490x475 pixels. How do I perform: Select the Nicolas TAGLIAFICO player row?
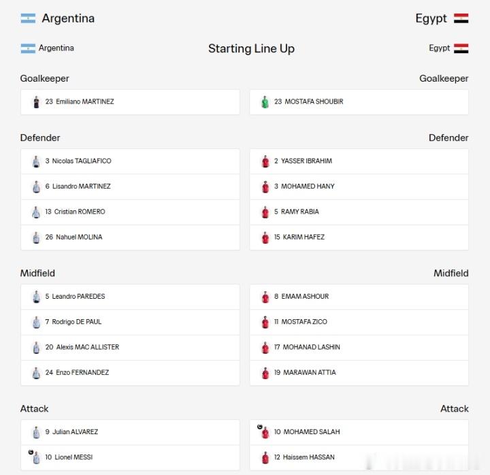pyautogui.click(x=130, y=161)
